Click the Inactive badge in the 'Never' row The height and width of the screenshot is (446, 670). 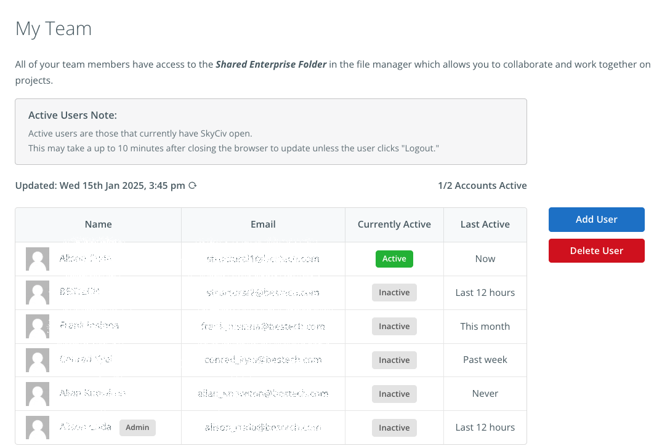click(394, 394)
